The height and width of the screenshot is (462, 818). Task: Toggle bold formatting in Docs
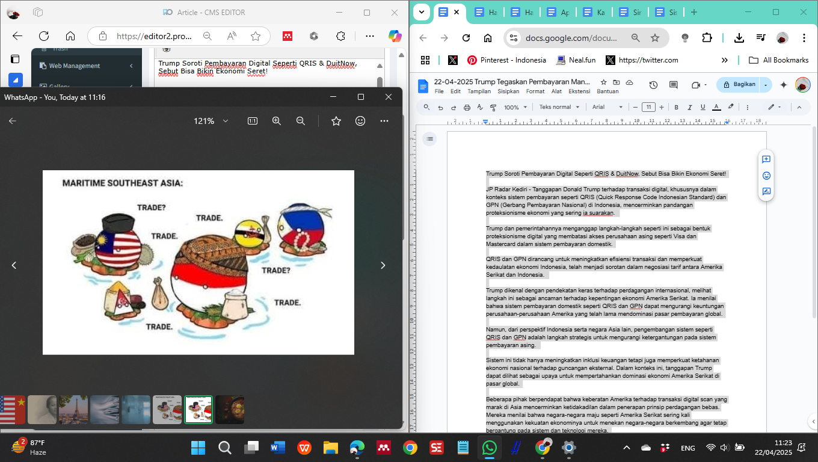point(676,107)
